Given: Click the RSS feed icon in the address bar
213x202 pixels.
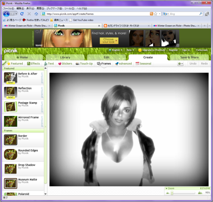Looking at the screenshot, I should (152, 14).
